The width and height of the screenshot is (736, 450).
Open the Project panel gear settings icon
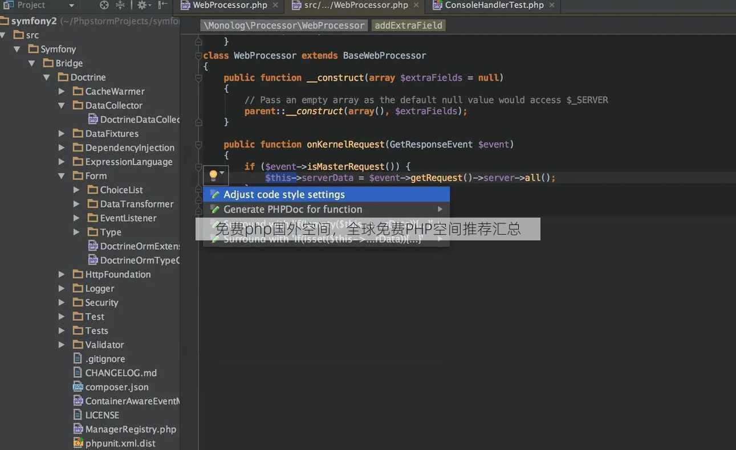coord(141,5)
